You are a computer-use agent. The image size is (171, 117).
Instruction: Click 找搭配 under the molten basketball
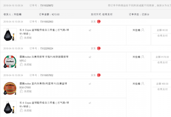[28, 91]
